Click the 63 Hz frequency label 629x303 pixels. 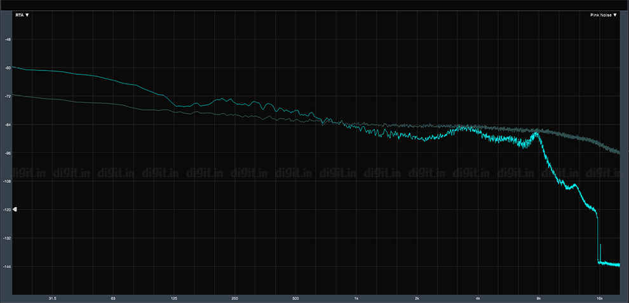113,299
